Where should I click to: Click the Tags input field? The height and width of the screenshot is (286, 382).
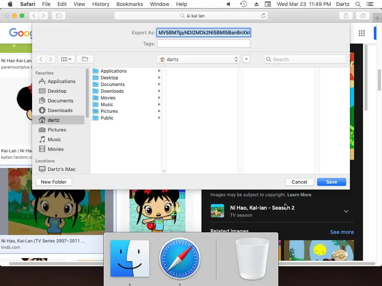click(x=204, y=44)
